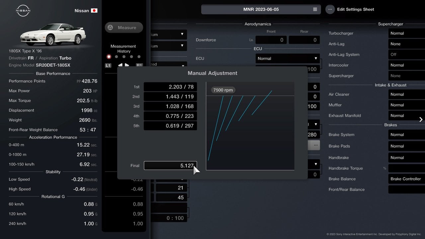The image size is (425, 239).
Task: Open the Anti-Lag None dropdown
Action: click(x=406, y=44)
